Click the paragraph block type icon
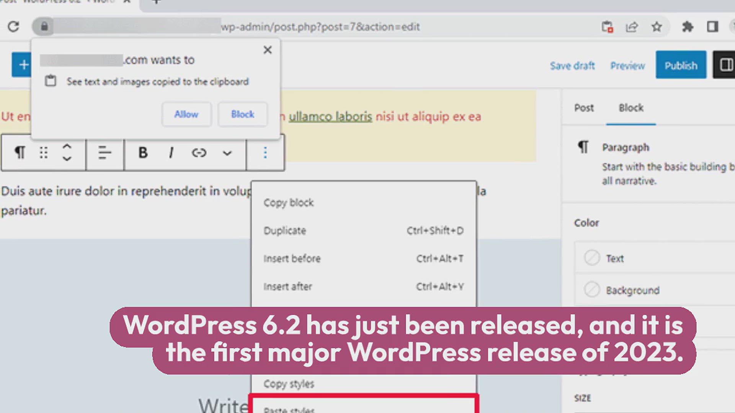This screenshot has width=735, height=413. point(20,153)
